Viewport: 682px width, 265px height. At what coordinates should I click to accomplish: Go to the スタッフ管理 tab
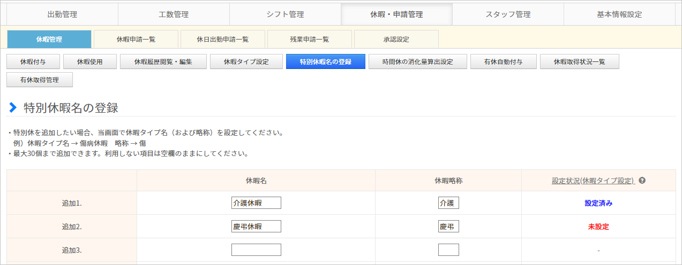point(508,14)
